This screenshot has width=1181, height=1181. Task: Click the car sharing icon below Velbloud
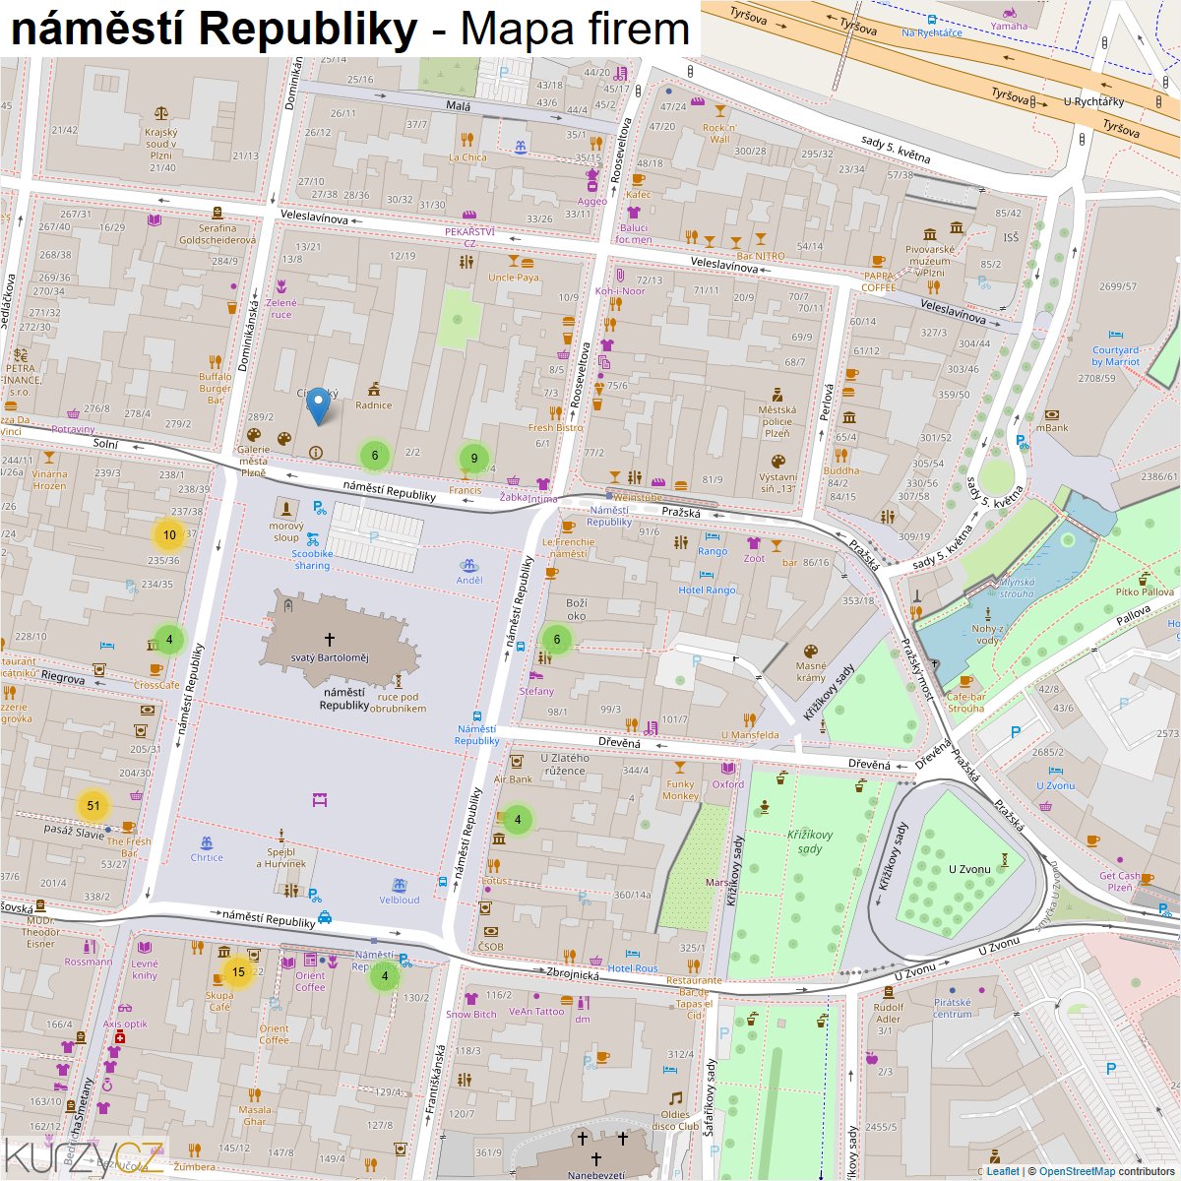click(325, 917)
